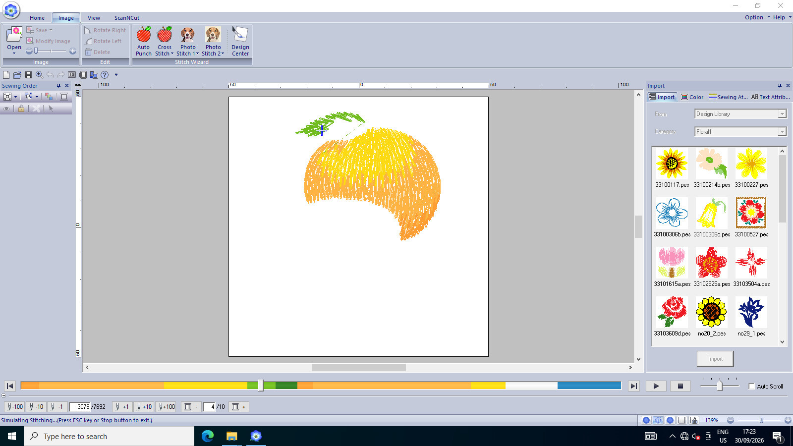Play the stitch simulation
The width and height of the screenshot is (793, 446).
656,386
